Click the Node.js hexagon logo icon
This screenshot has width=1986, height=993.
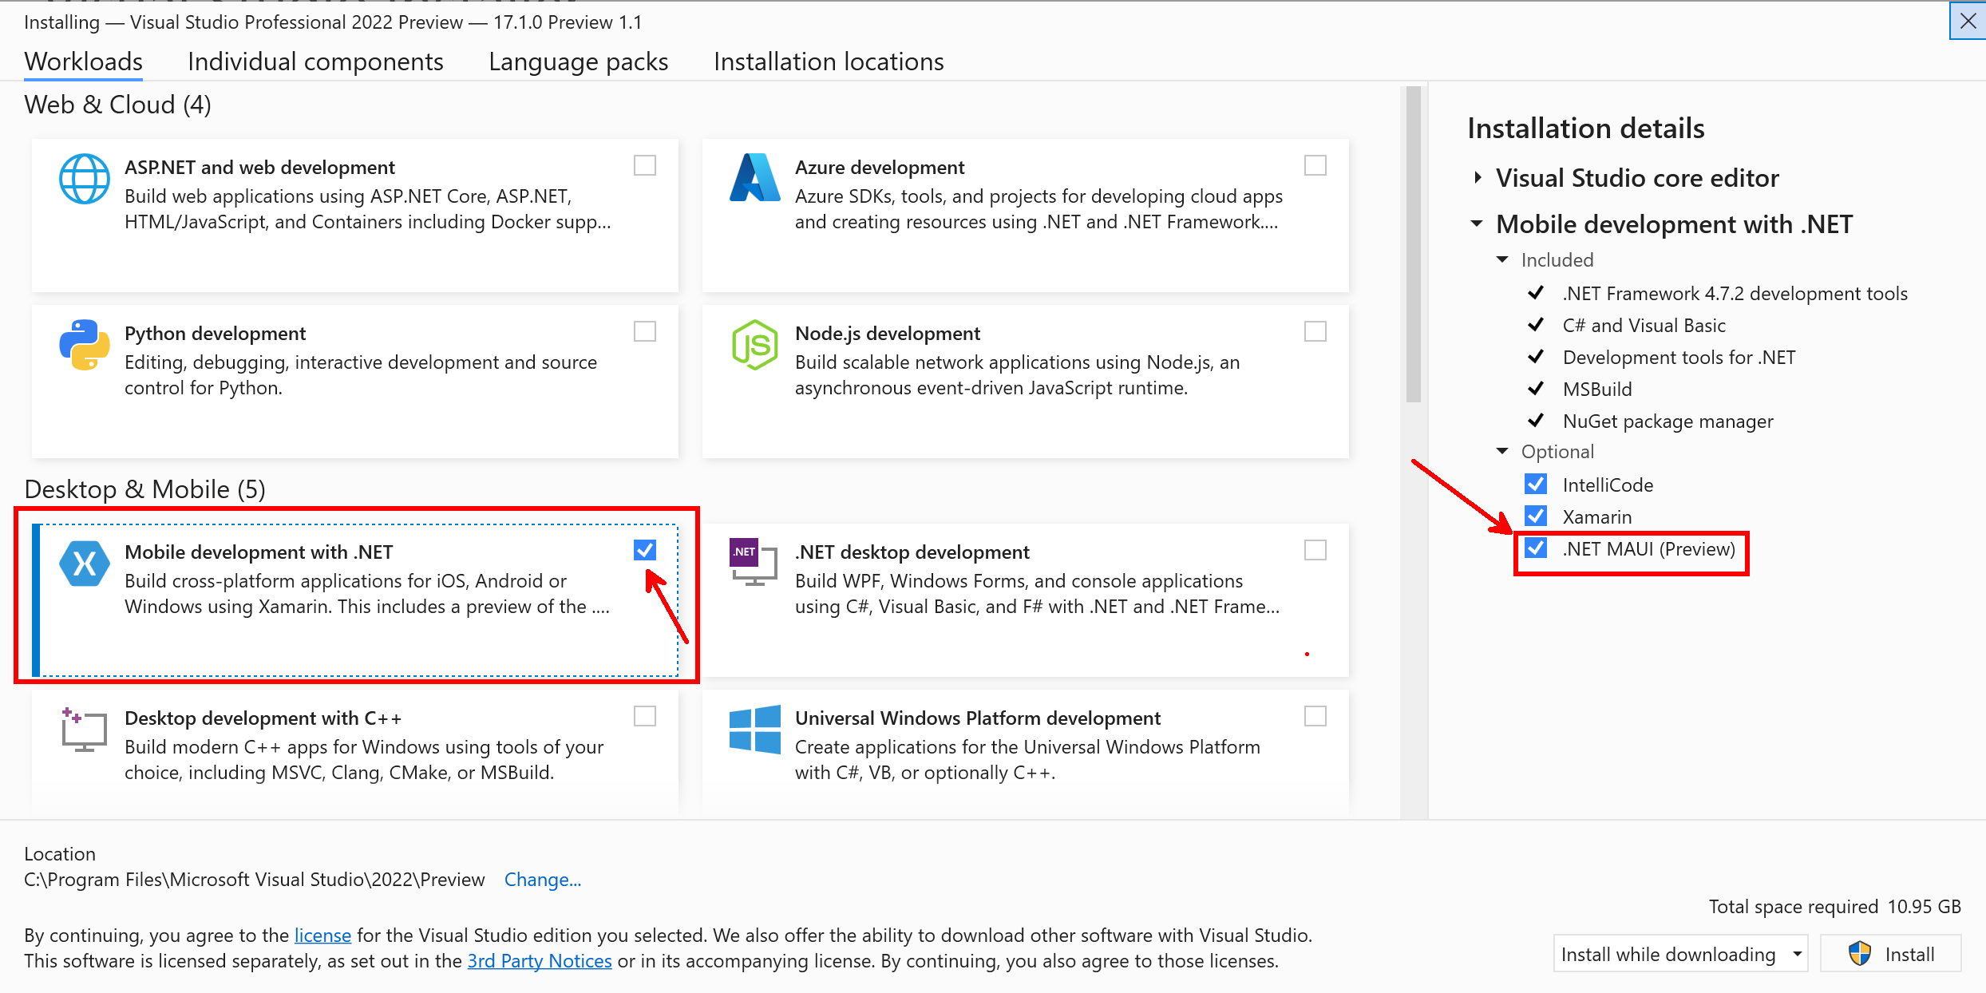[x=754, y=345]
